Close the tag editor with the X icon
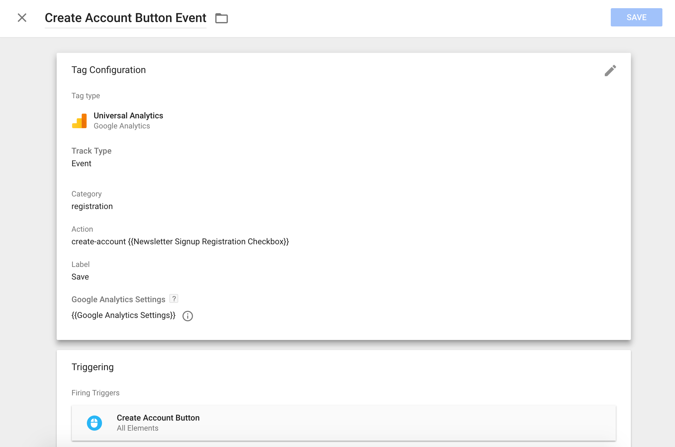 (x=22, y=18)
